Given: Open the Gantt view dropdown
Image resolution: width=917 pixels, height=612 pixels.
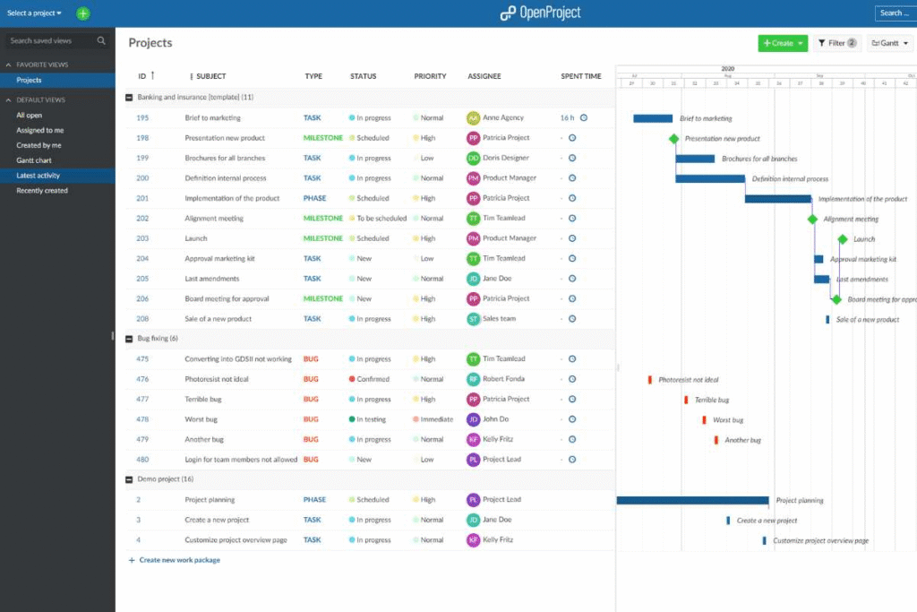Looking at the screenshot, I should tap(889, 43).
